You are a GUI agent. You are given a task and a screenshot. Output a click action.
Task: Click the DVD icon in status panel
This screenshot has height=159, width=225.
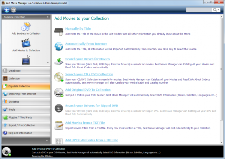(x=6, y=151)
